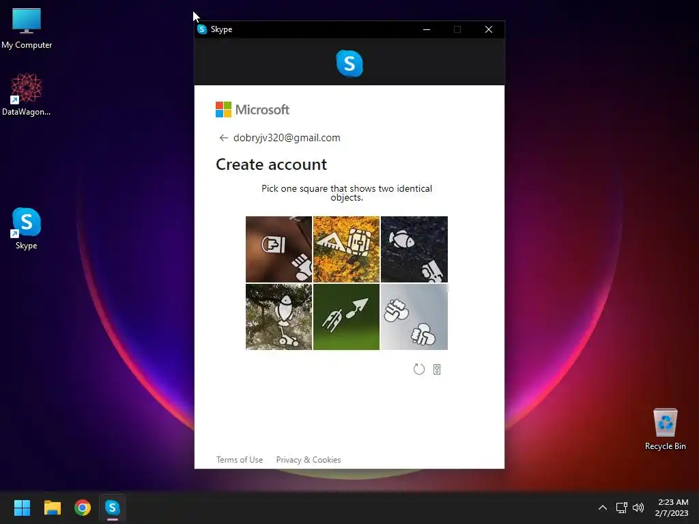Minimize the Skype window

coord(427,29)
